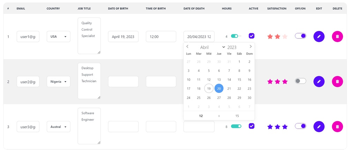Select day 19 in the calendar

point(209,88)
